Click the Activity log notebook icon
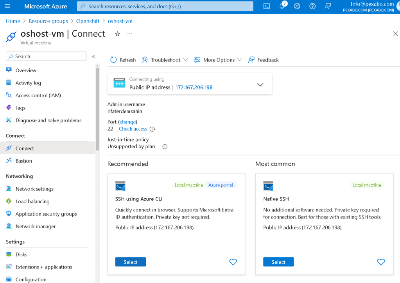400x283 pixels. tap(9, 82)
